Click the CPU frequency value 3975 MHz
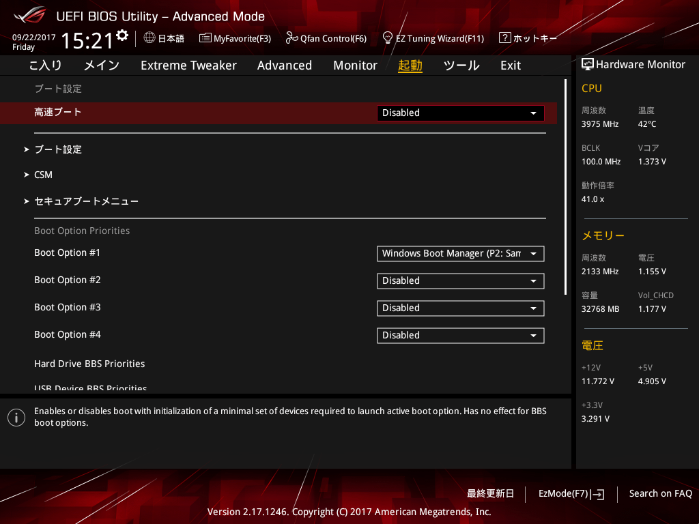Viewport: 699px width, 524px height. (600, 124)
